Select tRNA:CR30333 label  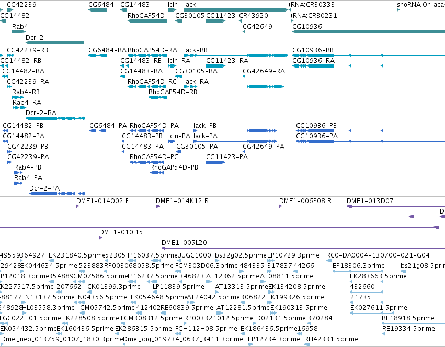pos(311,5)
